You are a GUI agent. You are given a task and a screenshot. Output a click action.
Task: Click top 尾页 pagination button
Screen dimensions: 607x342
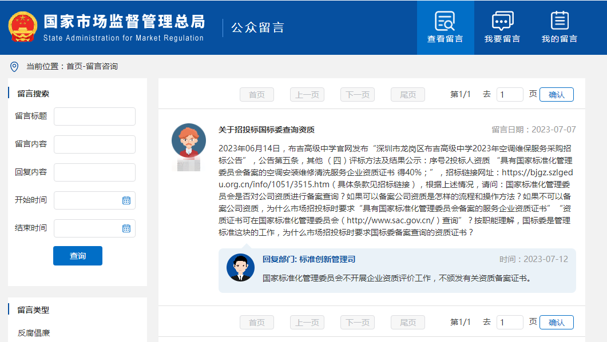[408, 95]
